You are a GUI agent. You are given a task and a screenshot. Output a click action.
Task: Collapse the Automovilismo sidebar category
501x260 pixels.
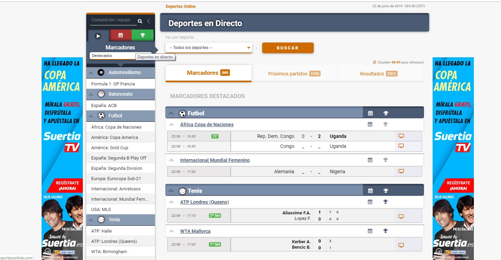[x=91, y=73]
